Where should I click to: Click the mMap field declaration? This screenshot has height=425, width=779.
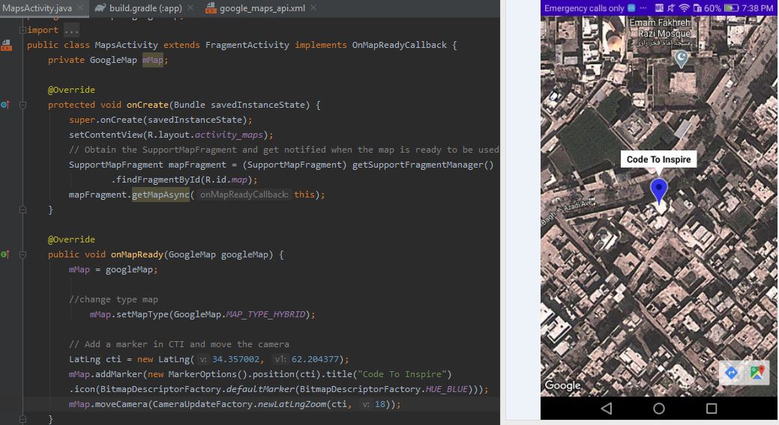click(152, 60)
